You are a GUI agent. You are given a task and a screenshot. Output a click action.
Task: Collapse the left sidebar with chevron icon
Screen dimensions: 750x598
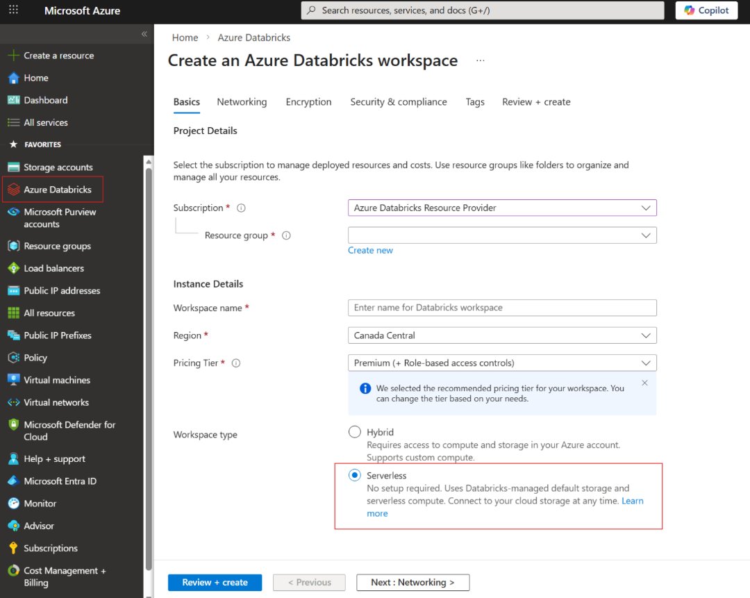tap(144, 34)
